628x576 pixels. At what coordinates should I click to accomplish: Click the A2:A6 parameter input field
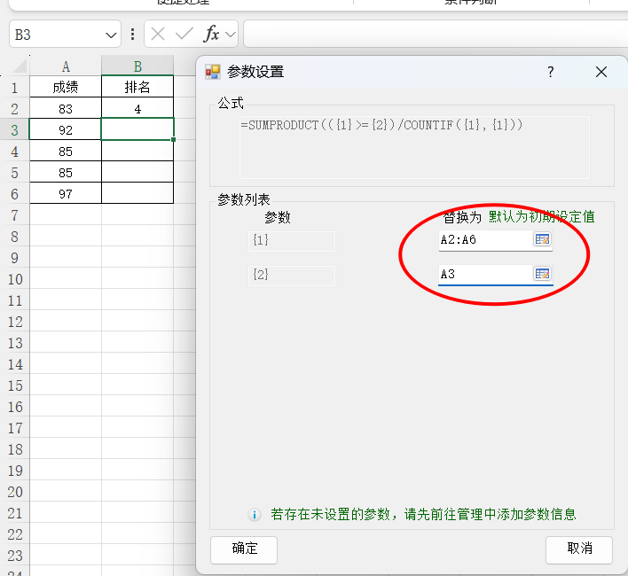pos(483,240)
